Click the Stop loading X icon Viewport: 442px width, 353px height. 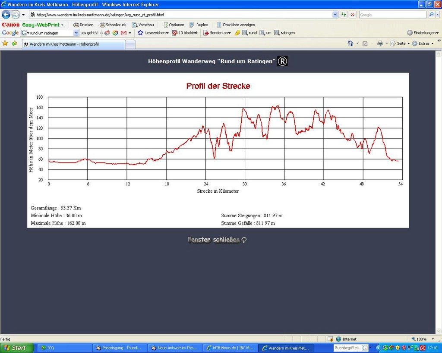pyautogui.click(x=353, y=15)
